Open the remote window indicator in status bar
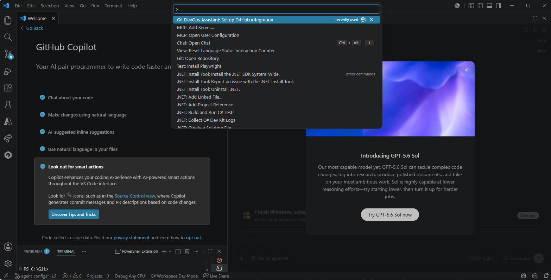551x280 pixels. 6,276
